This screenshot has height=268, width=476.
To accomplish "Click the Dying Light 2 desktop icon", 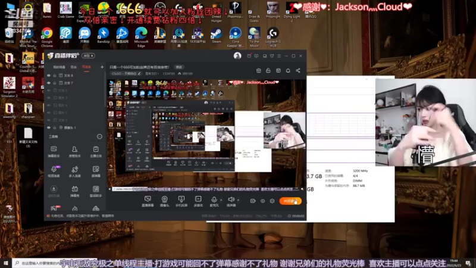I will click(292, 12).
